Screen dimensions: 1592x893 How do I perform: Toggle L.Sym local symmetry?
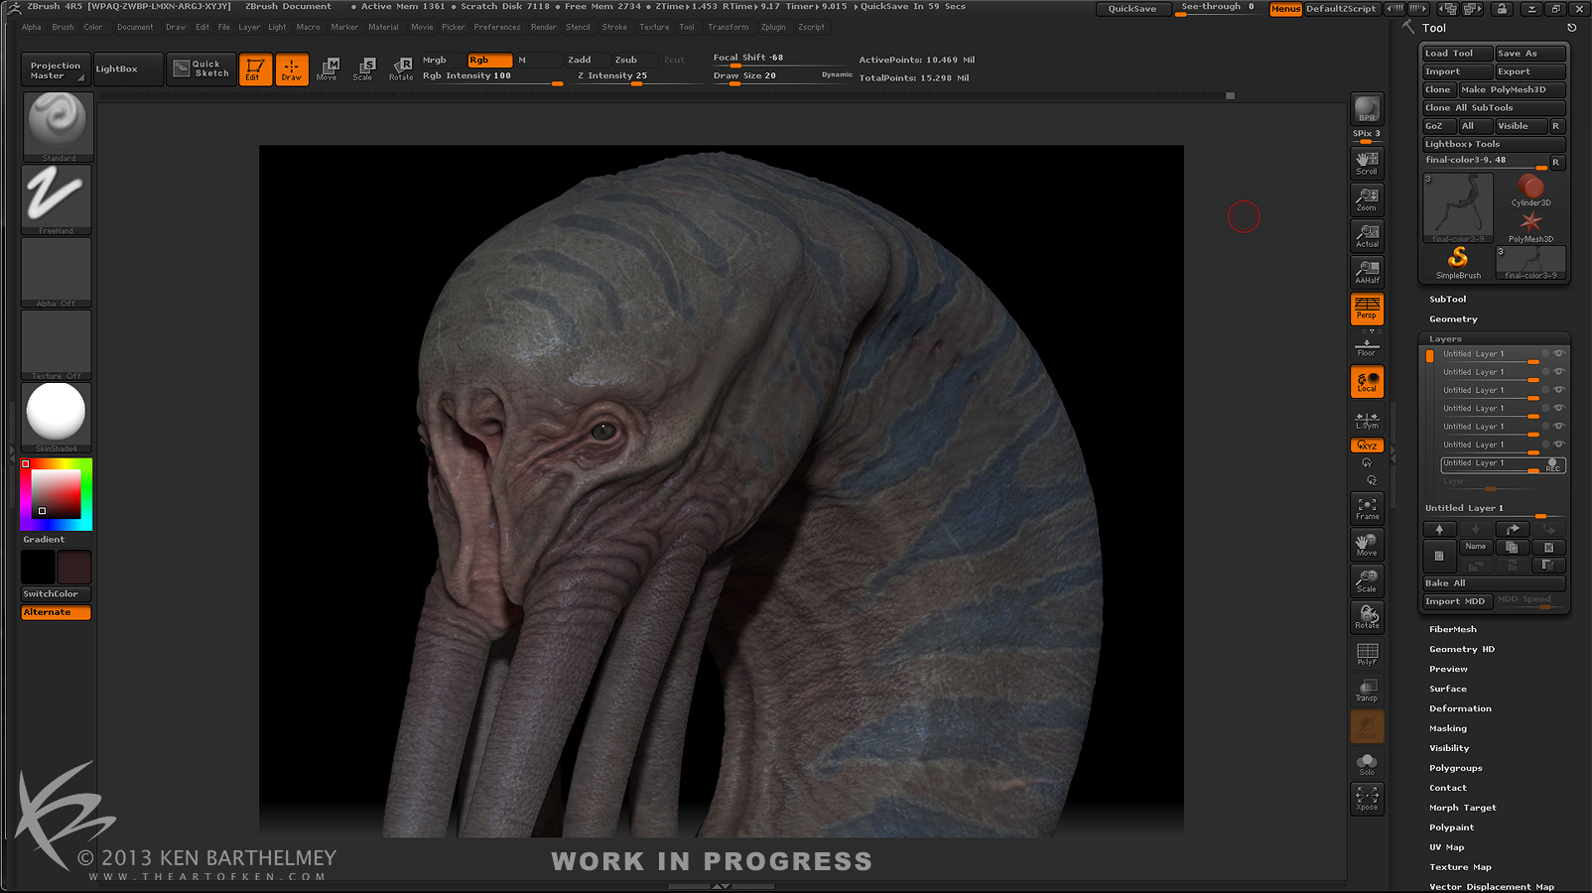tap(1367, 420)
